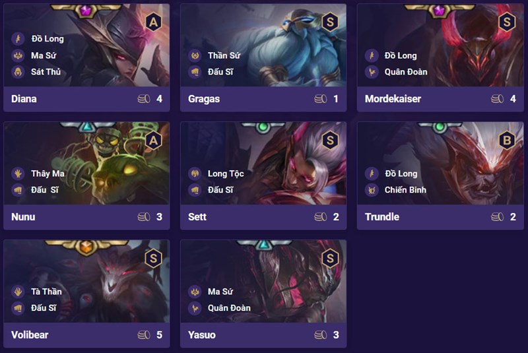This screenshot has width=528, height=353.
Task: Click the Chiến Binh trait icon on Trundle's card
Action: coord(371,190)
